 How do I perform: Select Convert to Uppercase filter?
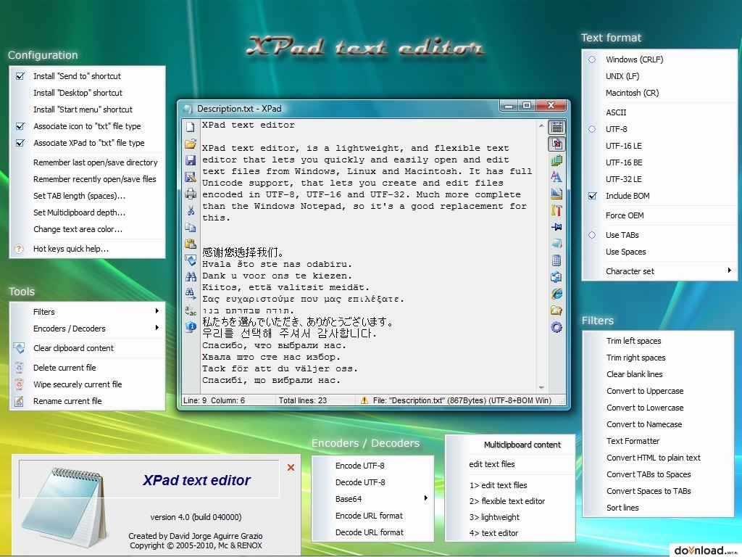point(659,391)
